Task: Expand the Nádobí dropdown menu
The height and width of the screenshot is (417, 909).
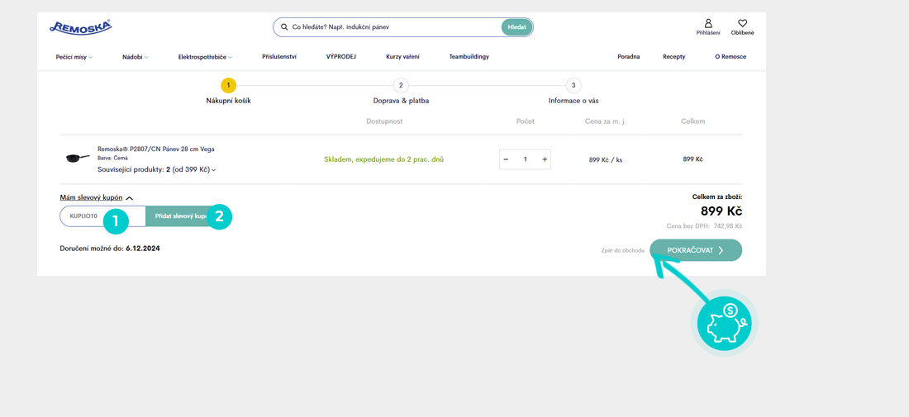Action: (135, 57)
